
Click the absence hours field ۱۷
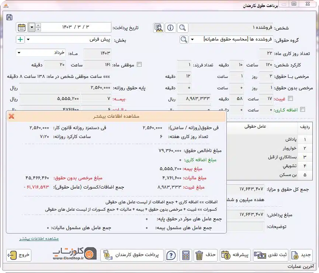click(266, 99)
